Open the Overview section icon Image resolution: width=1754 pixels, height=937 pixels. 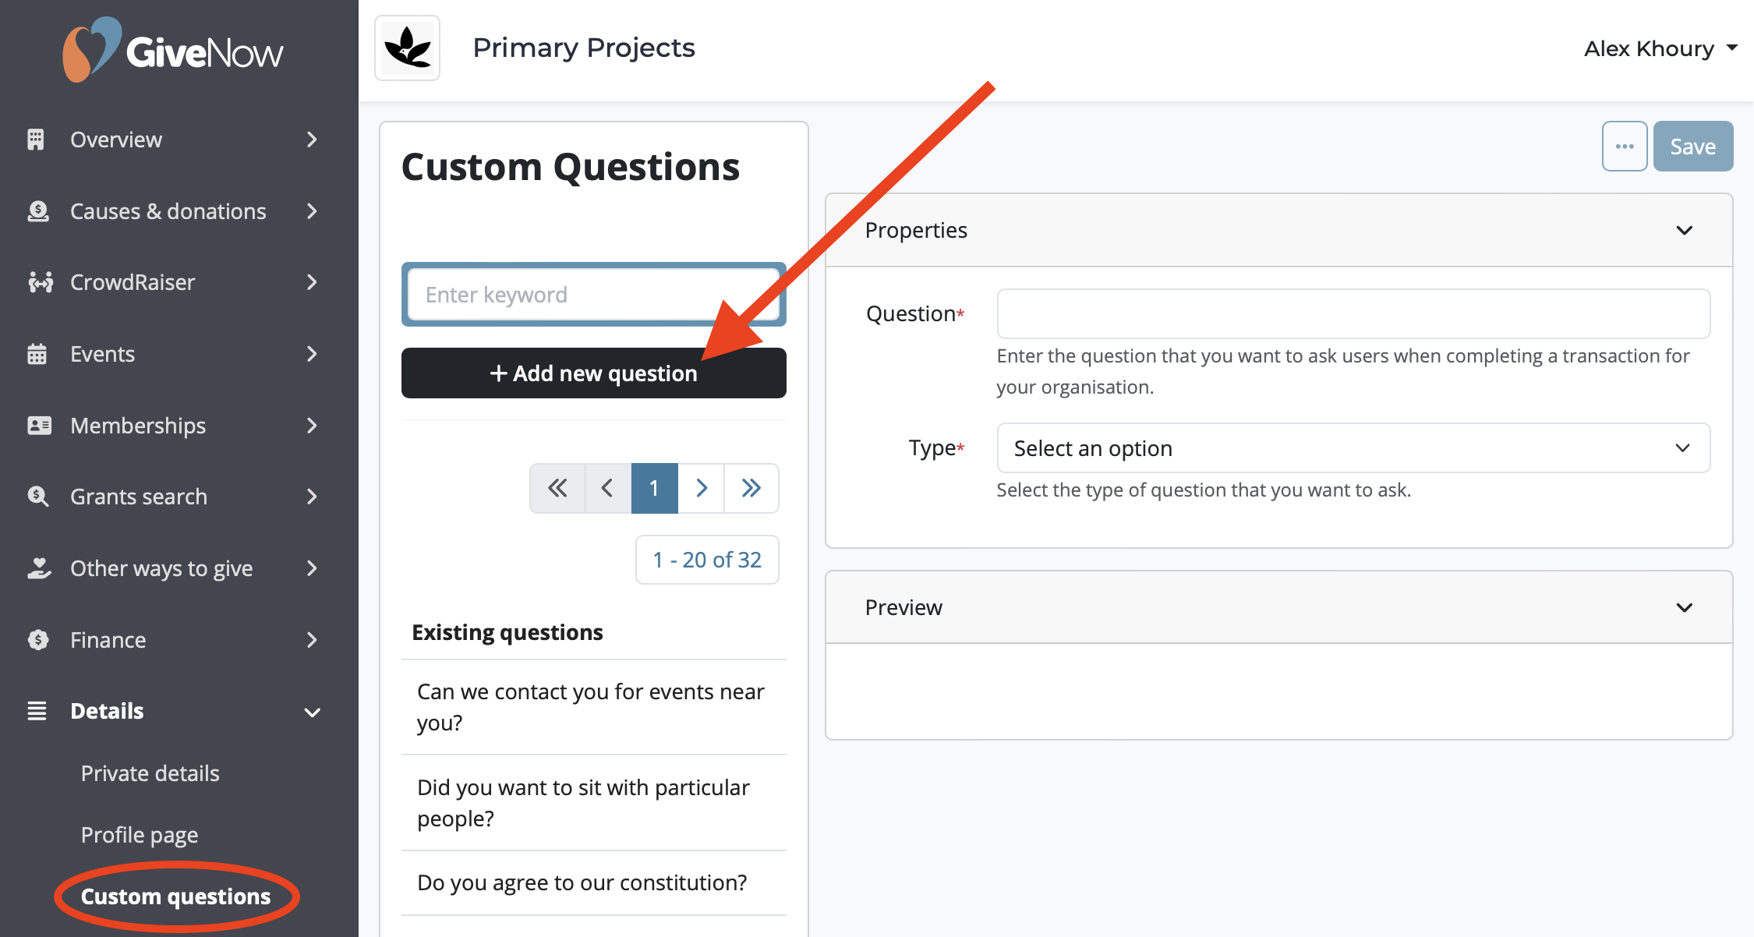(37, 140)
